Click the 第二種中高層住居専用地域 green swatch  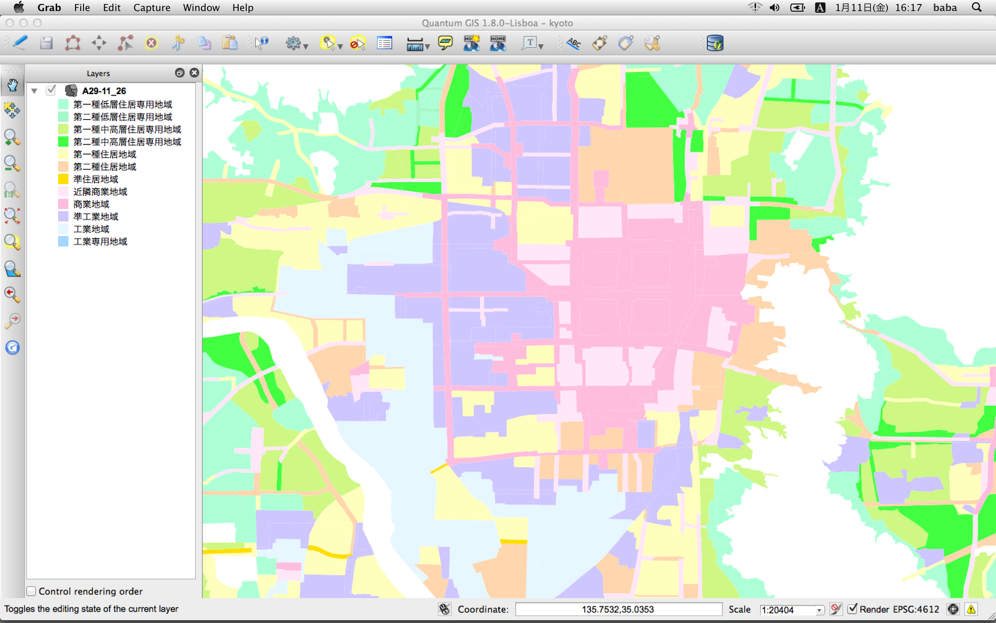[63, 142]
